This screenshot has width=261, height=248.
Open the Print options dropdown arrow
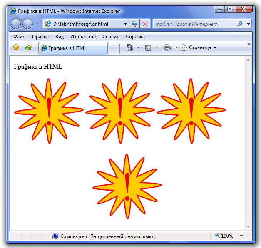tap(176, 47)
